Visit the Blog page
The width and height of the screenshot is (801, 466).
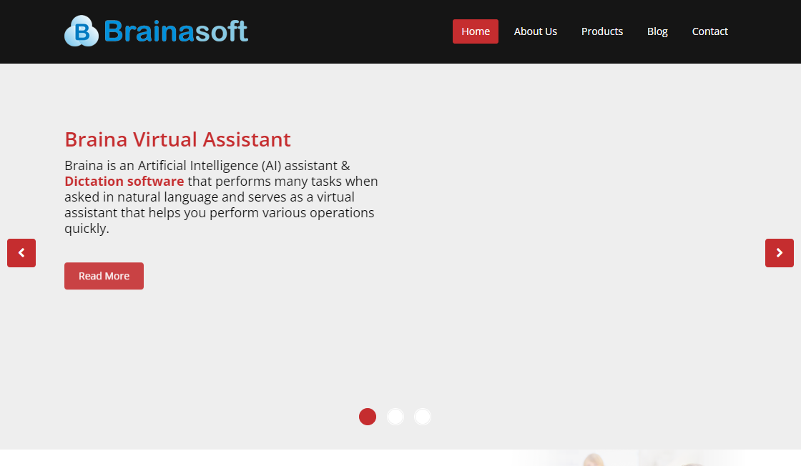657,31
